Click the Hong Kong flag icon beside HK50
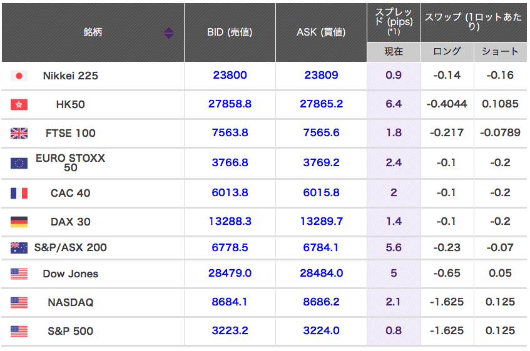This screenshot has height=351, width=530. (19, 105)
